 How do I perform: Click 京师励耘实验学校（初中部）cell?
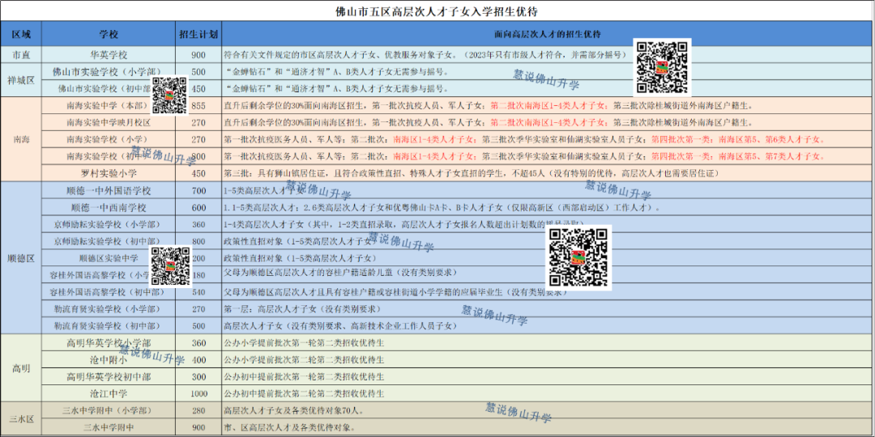tap(109, 241)
